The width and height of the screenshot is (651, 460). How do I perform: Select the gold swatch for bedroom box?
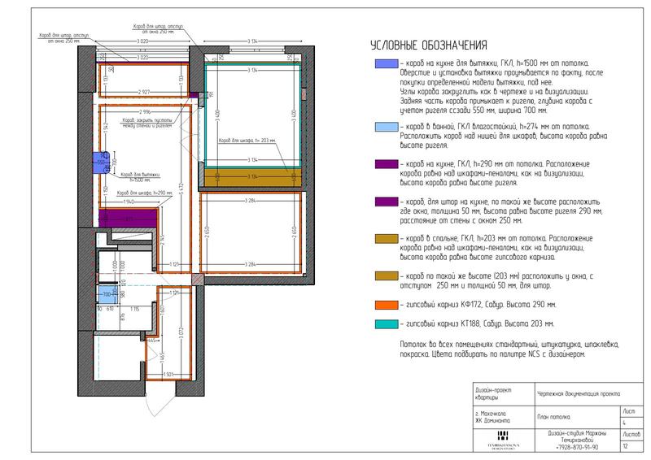(x=386, y=238)
